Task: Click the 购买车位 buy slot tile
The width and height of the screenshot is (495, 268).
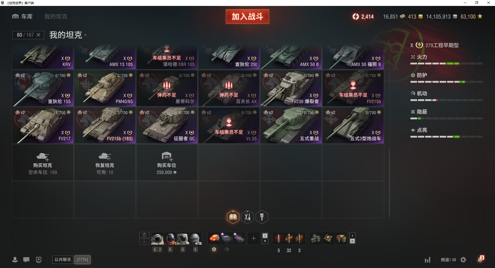Action: tap(167, 163)
